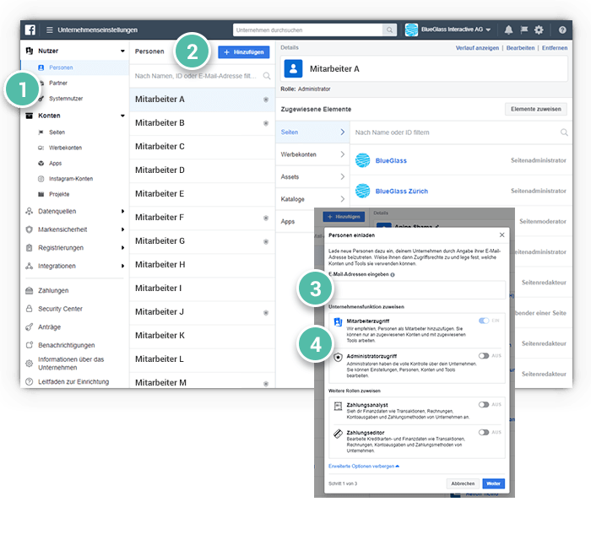
Task: Click the flag icon in the top bar
Action: (x=523, y=30)
